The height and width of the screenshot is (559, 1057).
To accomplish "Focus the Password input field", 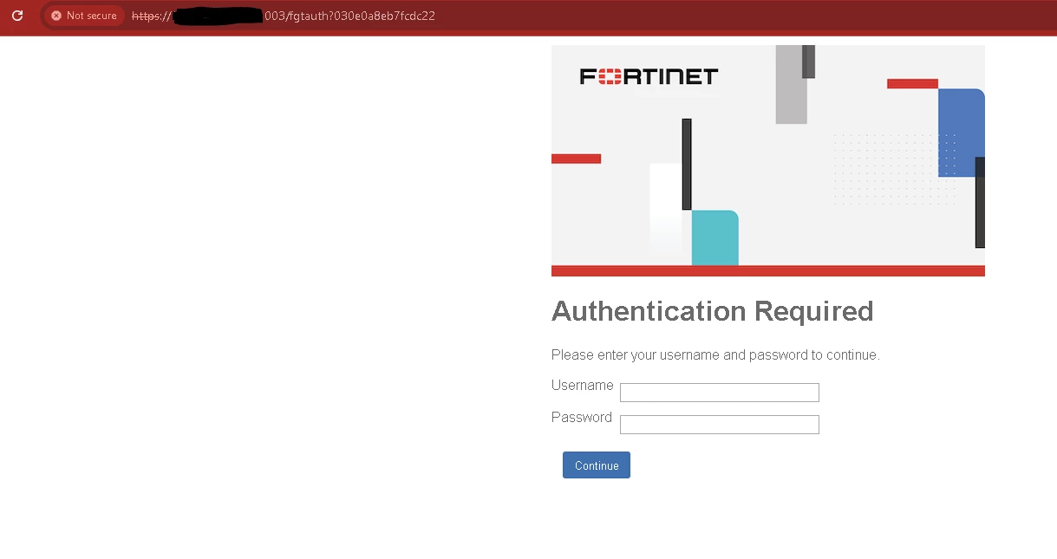I will point(720,425).
